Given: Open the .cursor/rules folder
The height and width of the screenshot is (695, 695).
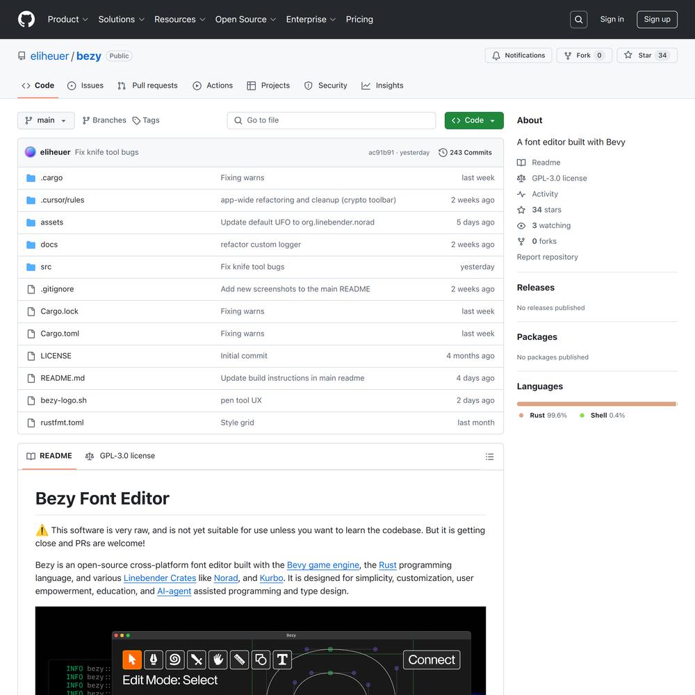Looking at the screenshot, I should [63, 200].
